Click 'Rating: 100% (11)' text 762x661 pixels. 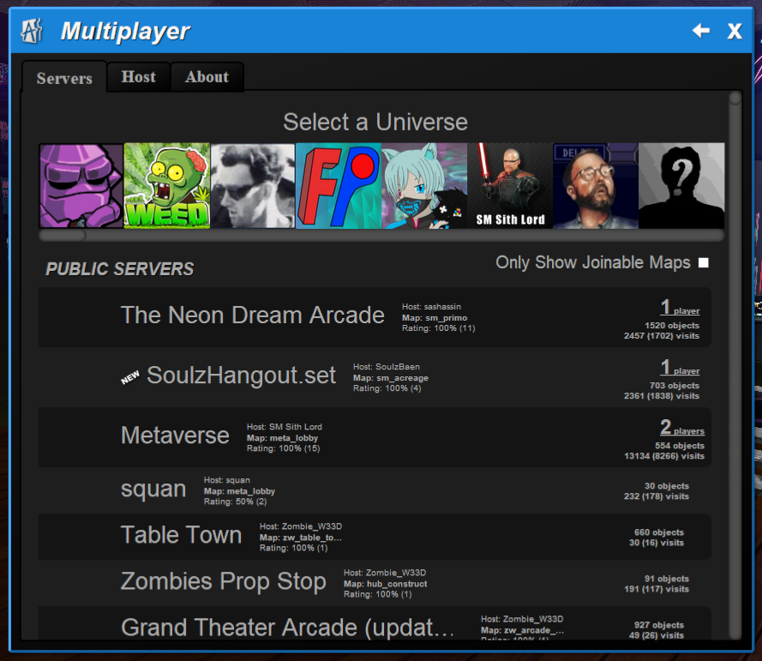[438, 328]
